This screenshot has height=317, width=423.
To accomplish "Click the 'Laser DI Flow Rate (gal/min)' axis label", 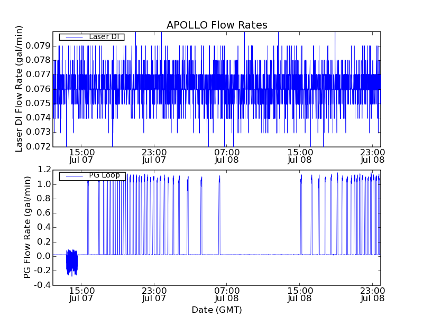I will pos(19,89).
